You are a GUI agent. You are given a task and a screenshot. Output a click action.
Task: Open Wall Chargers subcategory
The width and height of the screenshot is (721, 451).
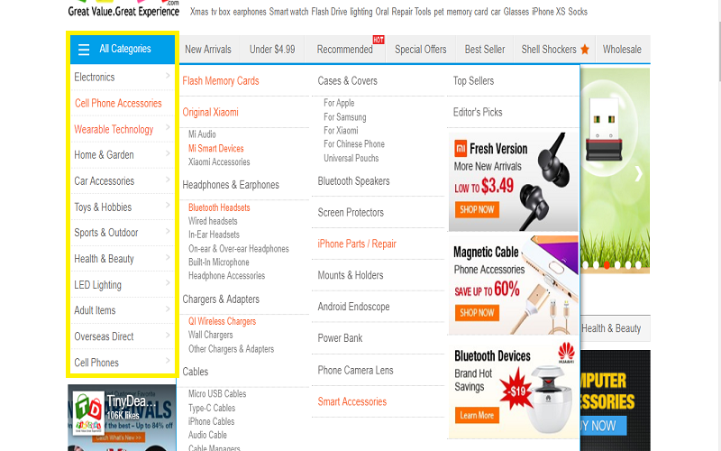point(210,335)
